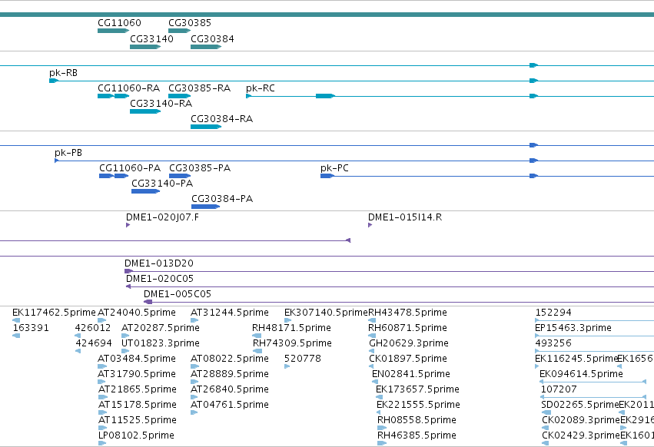The height and width of the screenshot is (447, 654).
Task: Click the EK307140.5prime EST label
Action: point(326,313)
